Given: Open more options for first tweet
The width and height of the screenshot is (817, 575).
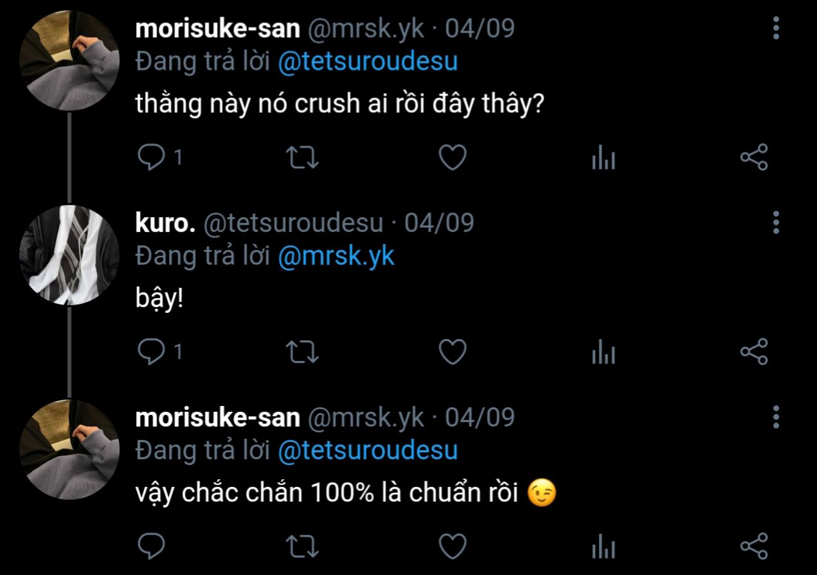Looking at the screenshot, I should (777, 28).
